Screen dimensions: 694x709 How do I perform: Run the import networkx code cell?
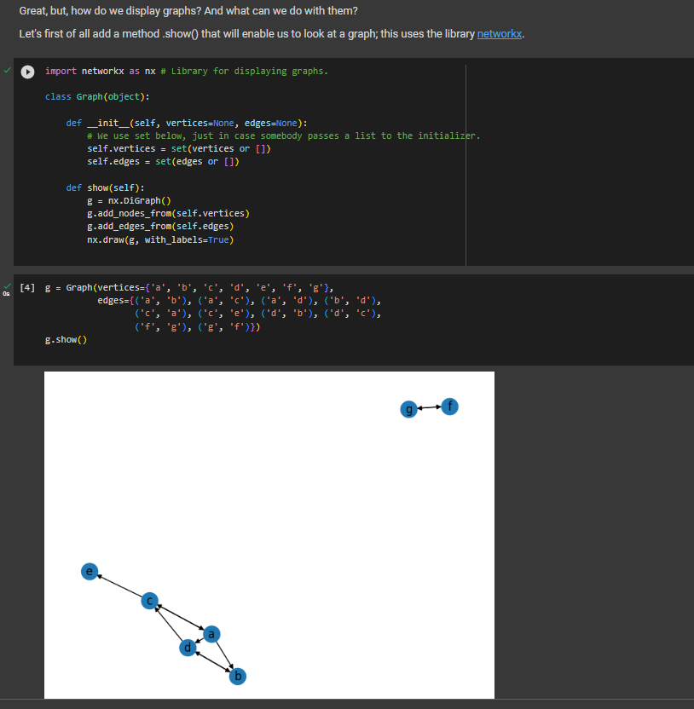pyautogui.click(x=27, y=72)
